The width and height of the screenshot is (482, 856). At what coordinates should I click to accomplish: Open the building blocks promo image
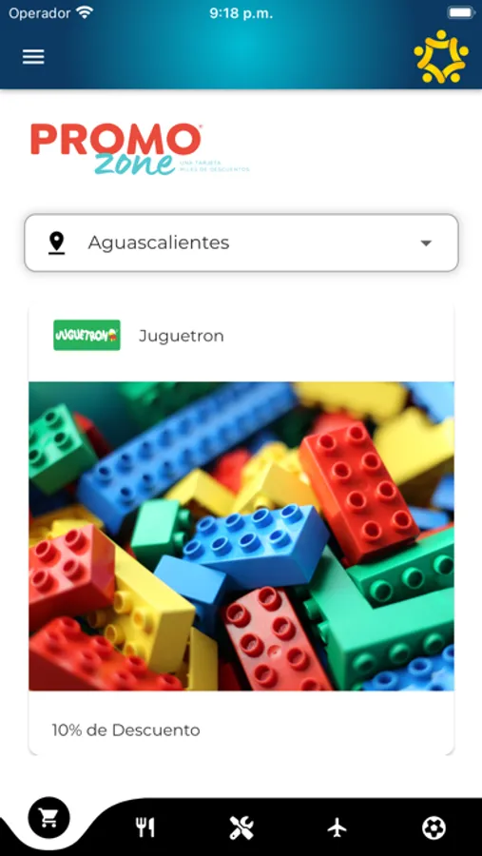pos(241,536)
